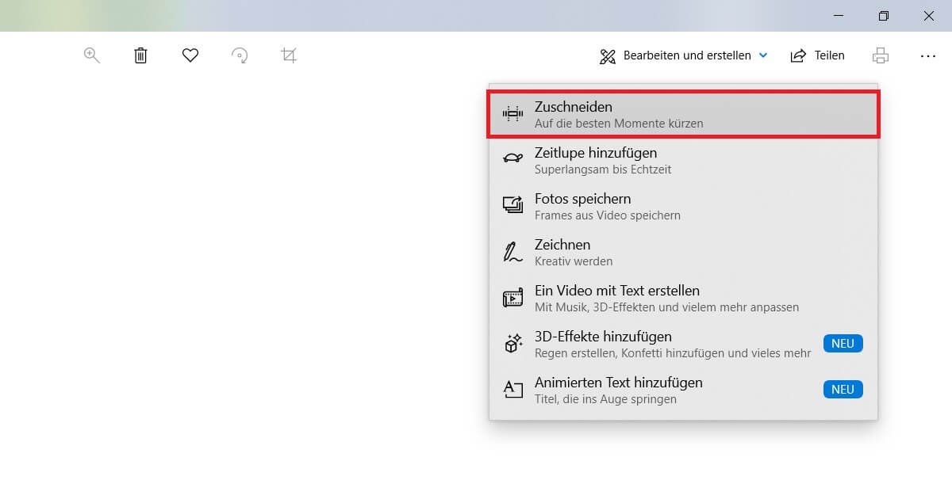Click the NEU badge beside 3D-Effekte hinzufügen
Image resolution: width=952 pixels, height=499 pixels.
843,343
